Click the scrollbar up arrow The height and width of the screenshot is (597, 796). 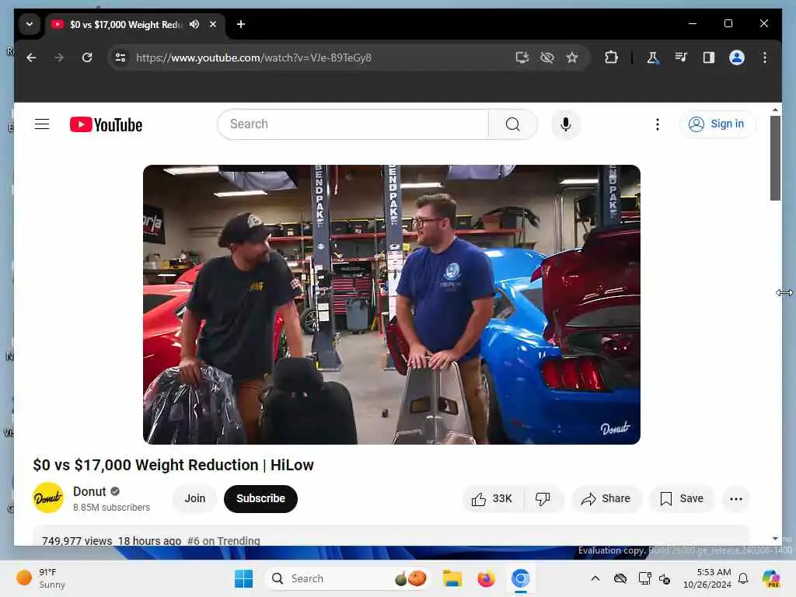(775, 110)
